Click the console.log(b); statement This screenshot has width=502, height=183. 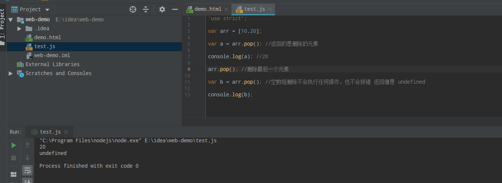click(x=231, y=94)
